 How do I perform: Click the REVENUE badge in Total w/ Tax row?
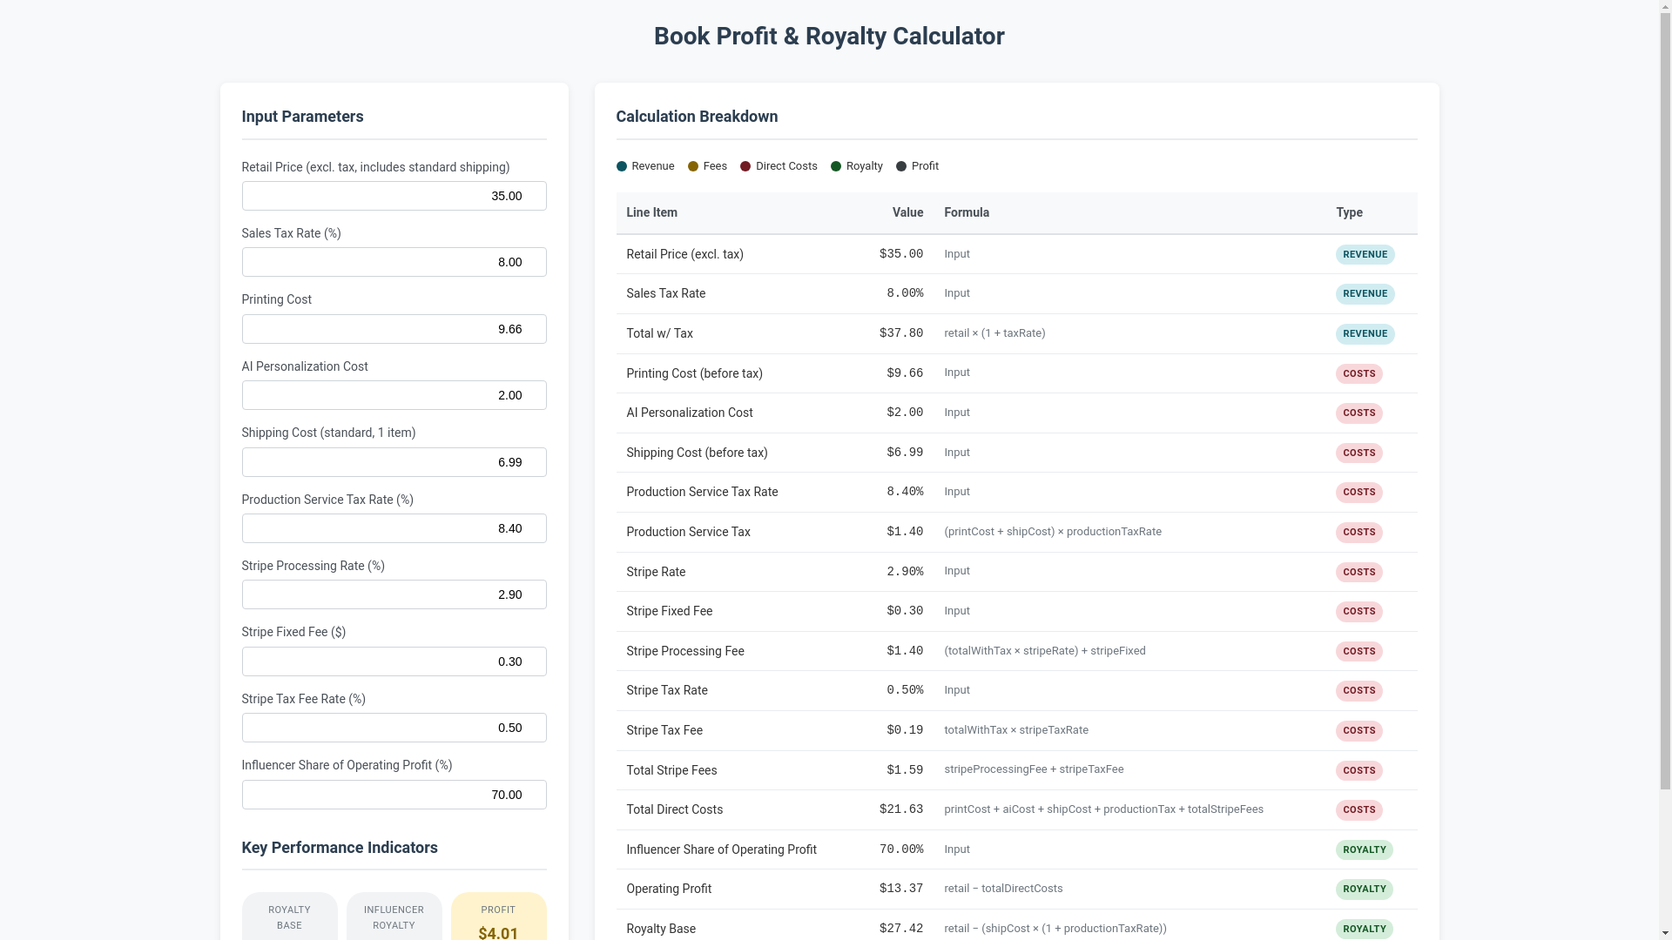(x=1365, y=334)
